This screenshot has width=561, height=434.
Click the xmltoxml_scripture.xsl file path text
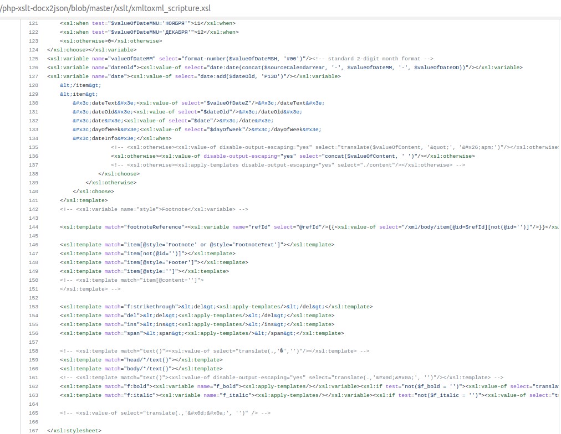point(105,8)
